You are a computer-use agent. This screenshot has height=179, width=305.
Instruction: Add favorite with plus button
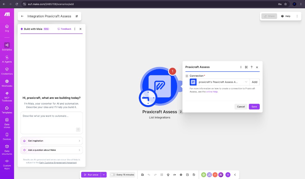click(x=228, y=175)
